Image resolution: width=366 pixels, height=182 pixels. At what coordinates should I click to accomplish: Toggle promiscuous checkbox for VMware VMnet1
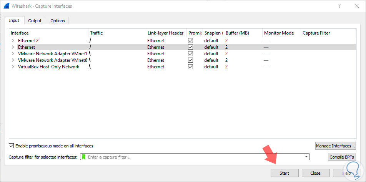(191, 53)
